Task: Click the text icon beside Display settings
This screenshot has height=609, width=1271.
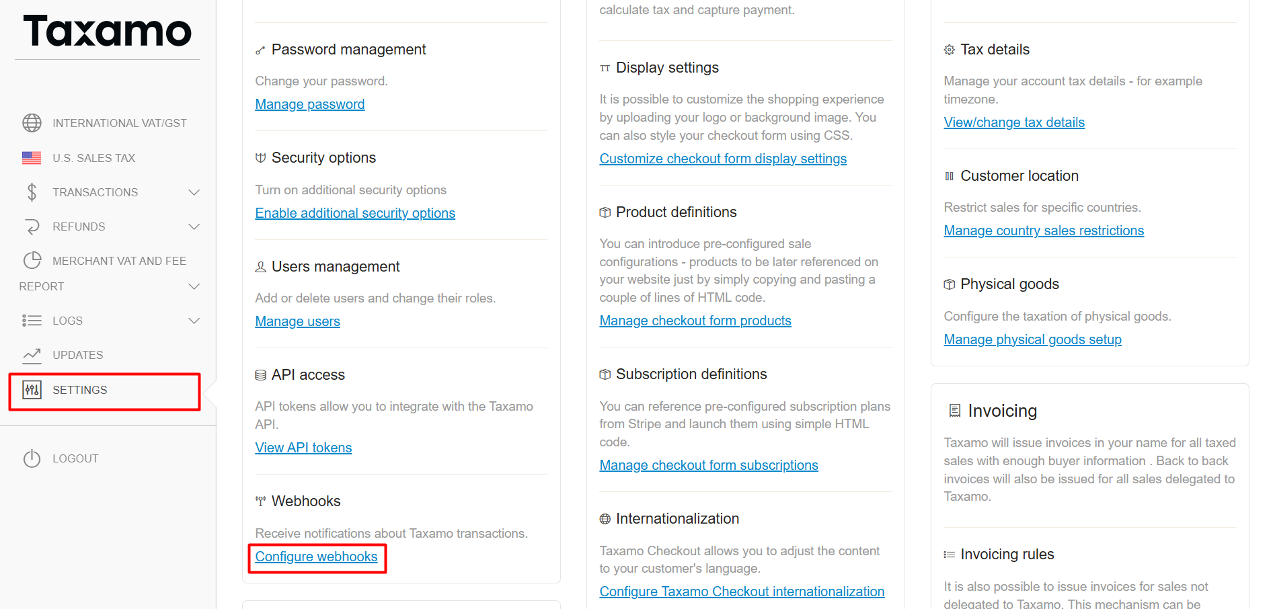Action: point(605,69)
